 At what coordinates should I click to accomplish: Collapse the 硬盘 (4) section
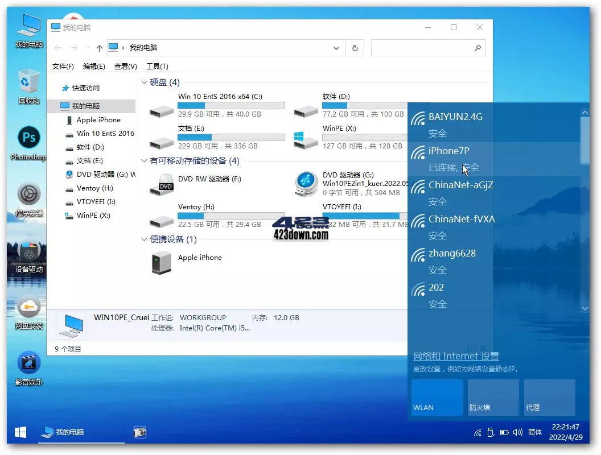[x=145, y=82]
